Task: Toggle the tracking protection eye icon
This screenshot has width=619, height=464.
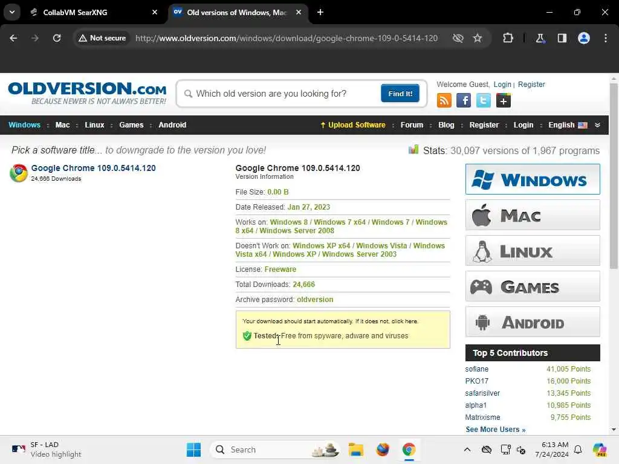Action: 458,38
